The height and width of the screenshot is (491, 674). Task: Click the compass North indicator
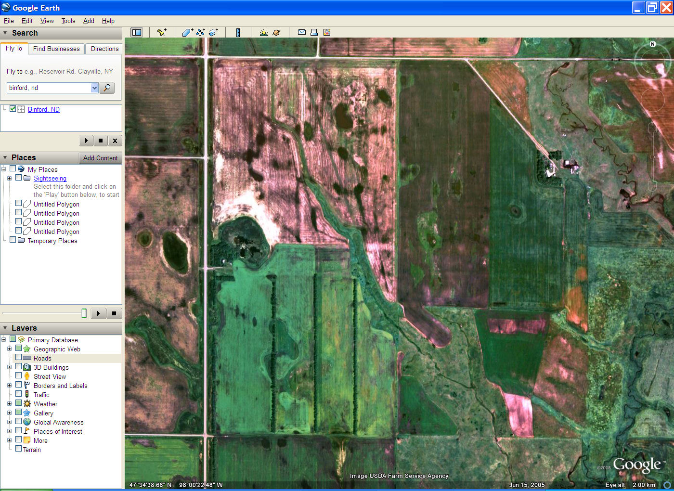(653, 44)
